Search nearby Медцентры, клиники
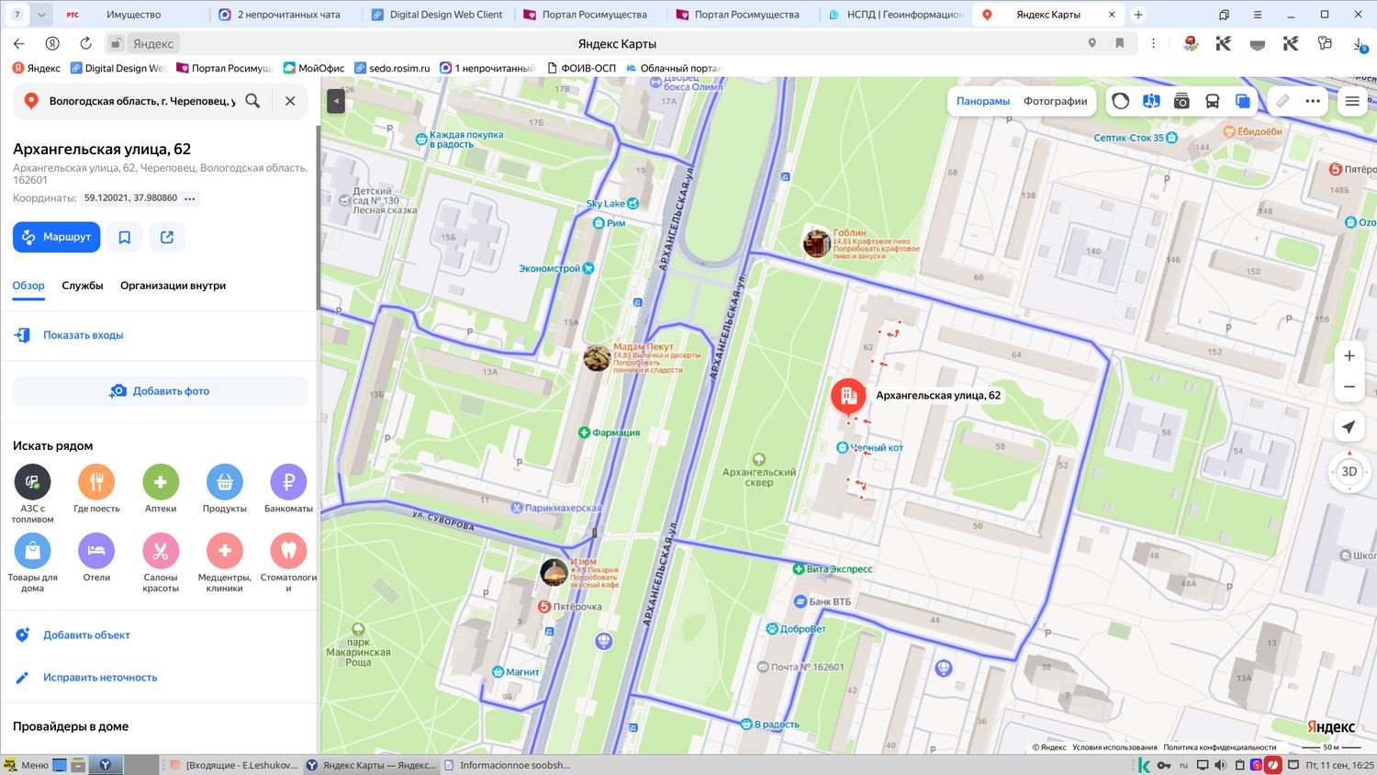The height and width of the screenshot is (775, 1377). pos(225,563)
